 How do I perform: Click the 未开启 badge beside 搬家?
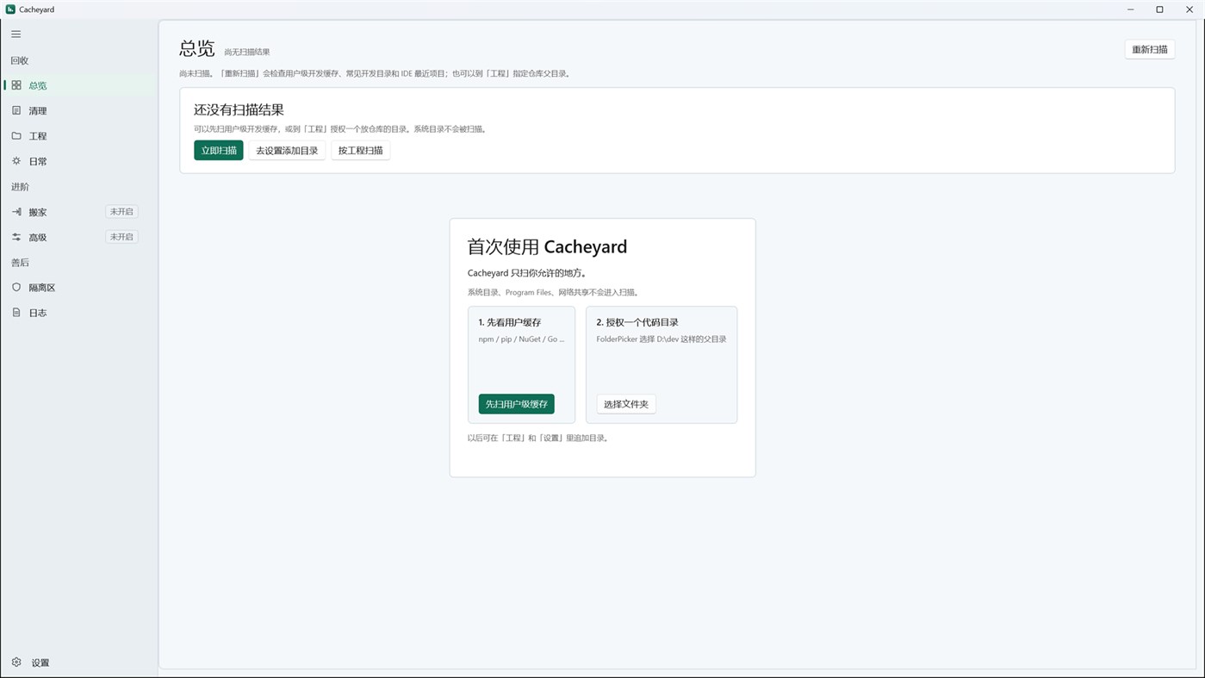coord(121,212)
